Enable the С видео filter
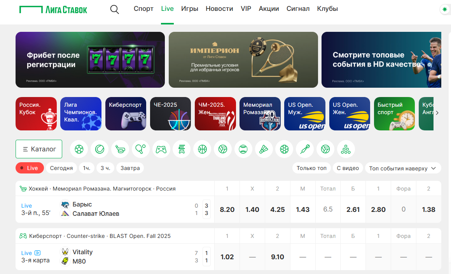 point(348,168)
